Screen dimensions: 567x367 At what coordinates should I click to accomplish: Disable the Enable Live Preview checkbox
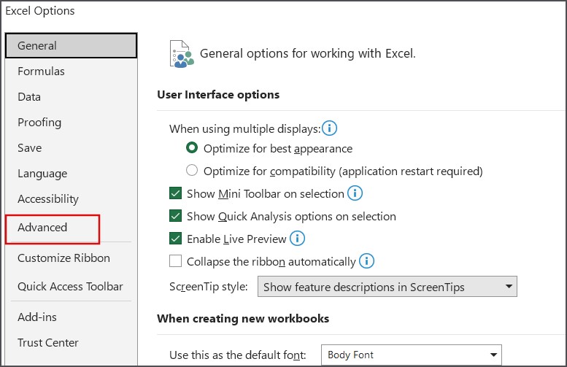click(175, 239)
